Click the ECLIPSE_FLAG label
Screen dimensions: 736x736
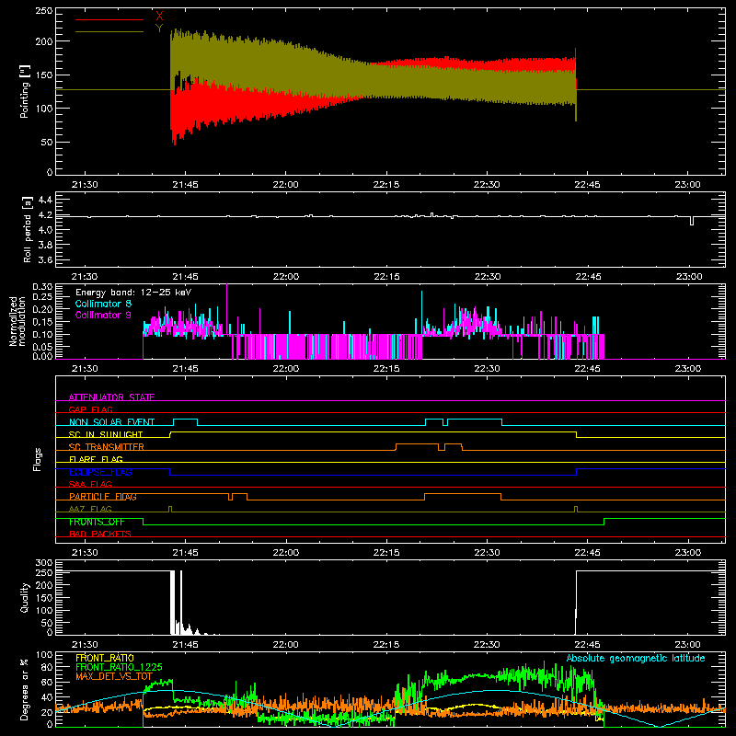100,472
